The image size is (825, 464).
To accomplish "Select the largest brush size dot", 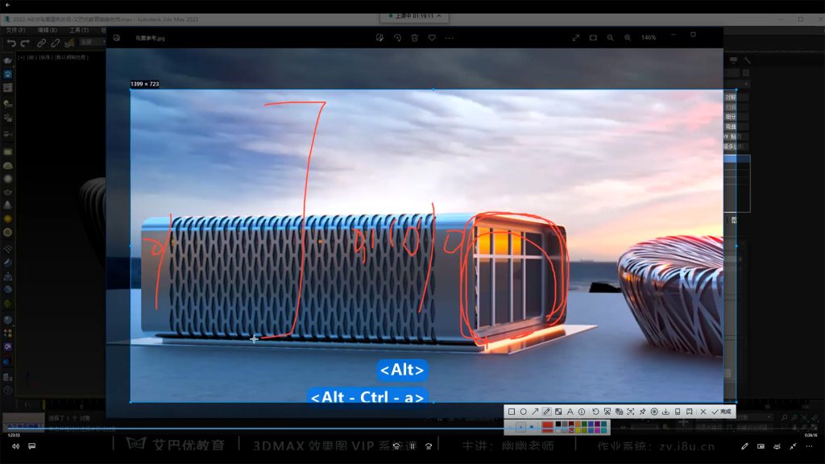I will (x=532, y=426).
